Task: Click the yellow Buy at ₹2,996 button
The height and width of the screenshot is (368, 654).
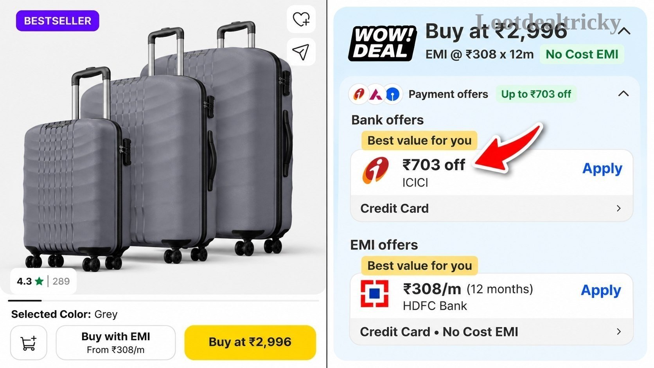Action: click(x=250, y=342)
